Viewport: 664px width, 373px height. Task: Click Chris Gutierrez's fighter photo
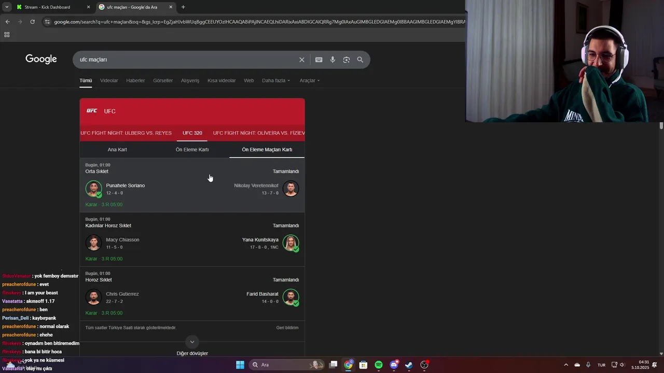(x=94, y=297)
